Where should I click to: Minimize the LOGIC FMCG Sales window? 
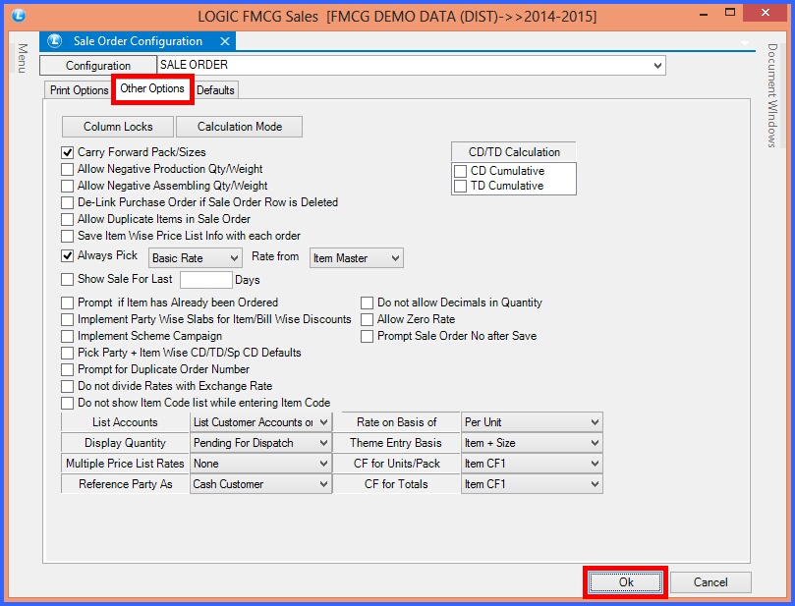(x=704, y=14)
